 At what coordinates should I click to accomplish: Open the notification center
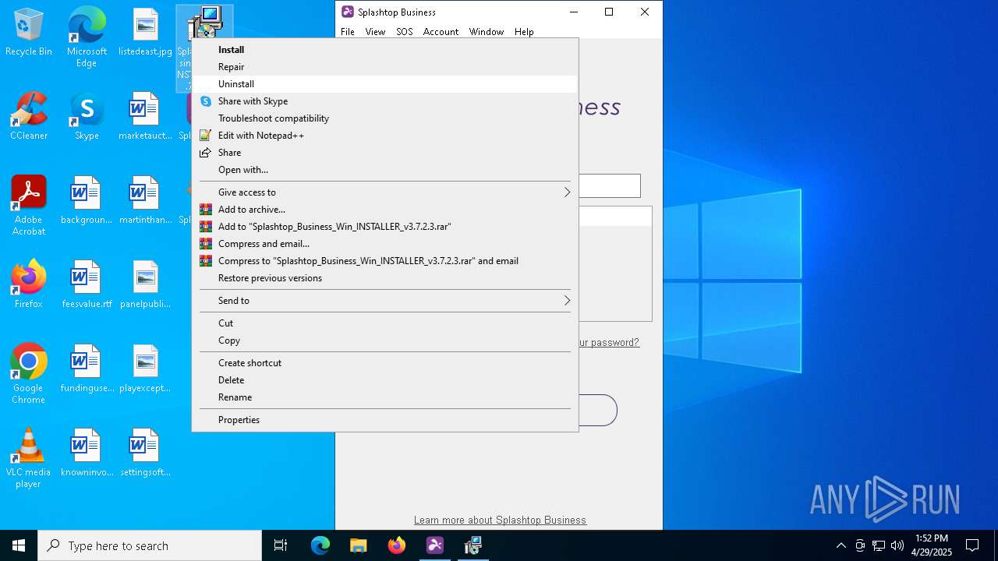973,545
